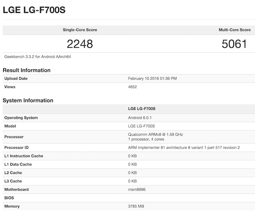The width and height of the screenshot is (255, 214).
Task: Select the System Information section heading
Action: pos(28,101)
